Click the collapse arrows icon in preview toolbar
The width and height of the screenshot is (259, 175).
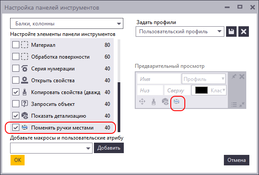(x=242, y=105)
